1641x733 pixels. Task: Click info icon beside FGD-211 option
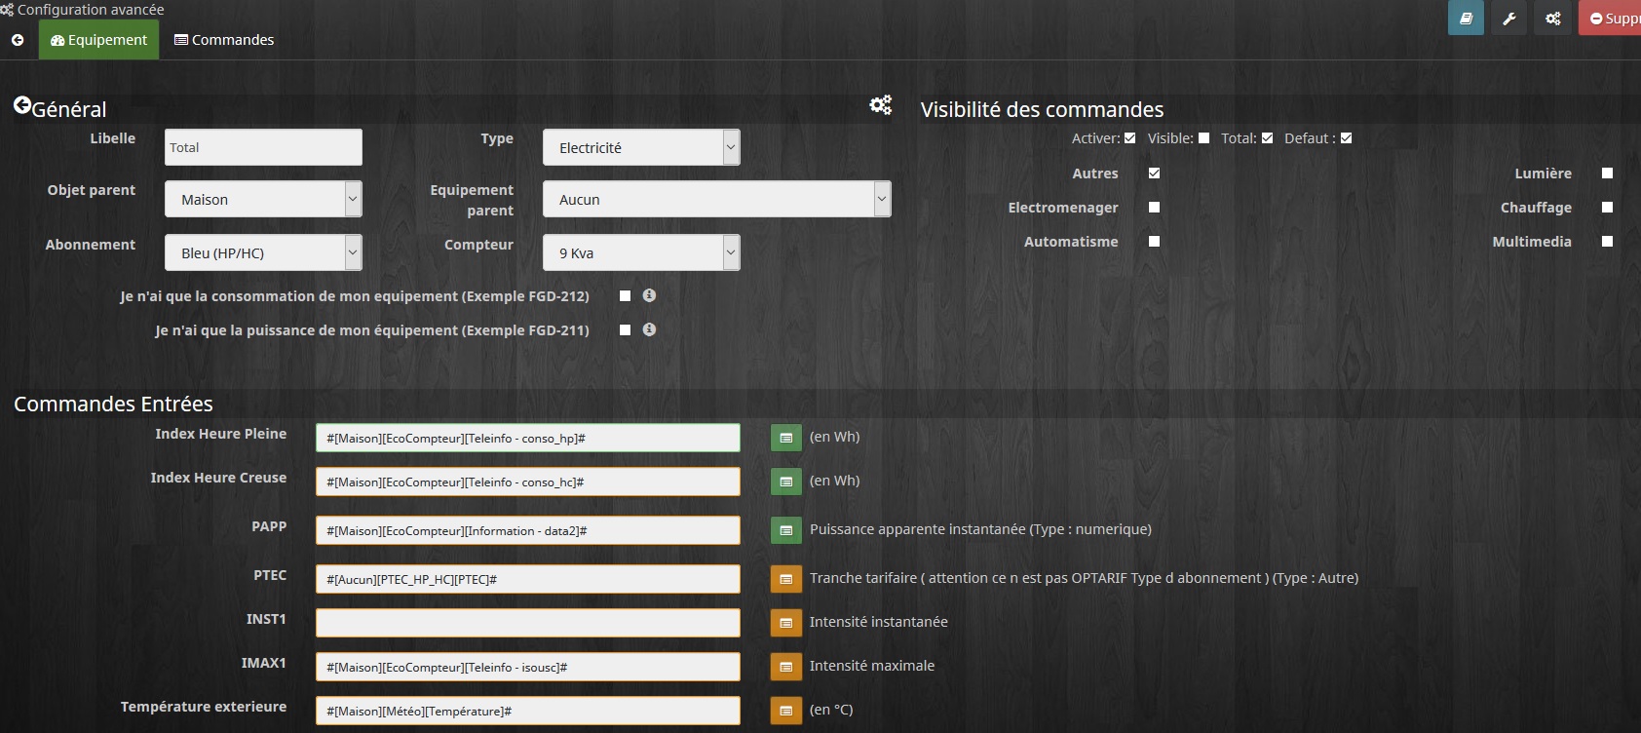[649, 329]
